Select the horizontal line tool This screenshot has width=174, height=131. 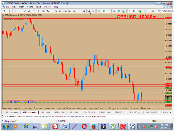[20, 11]
